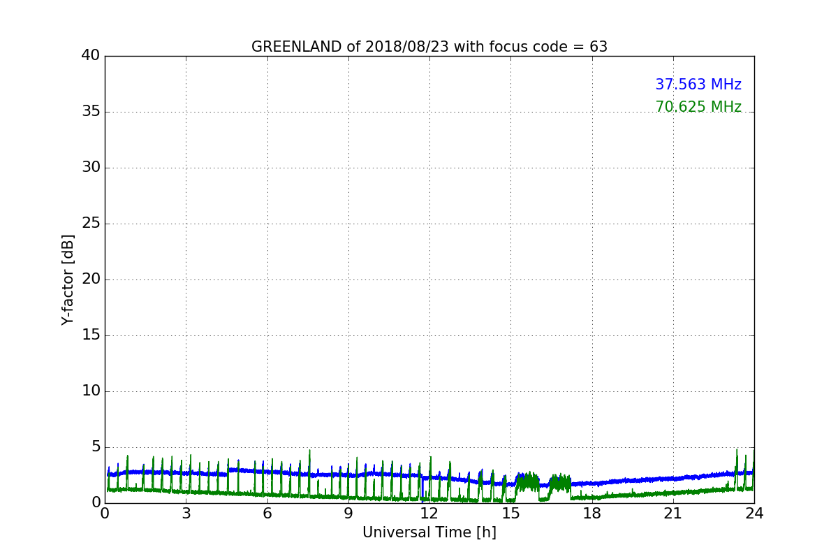Click the 15 tick on the time axis
The height and width of the screenshot is (559, 838).
tap(510, 514)
